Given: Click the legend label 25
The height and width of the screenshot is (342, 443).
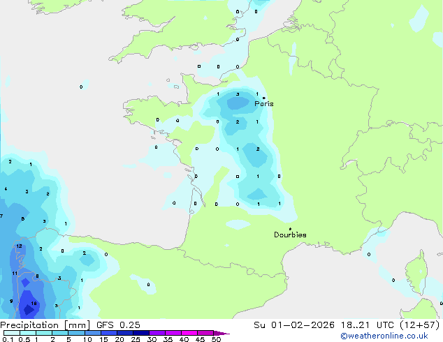Looking at the screenshot, I should [136, 339].
